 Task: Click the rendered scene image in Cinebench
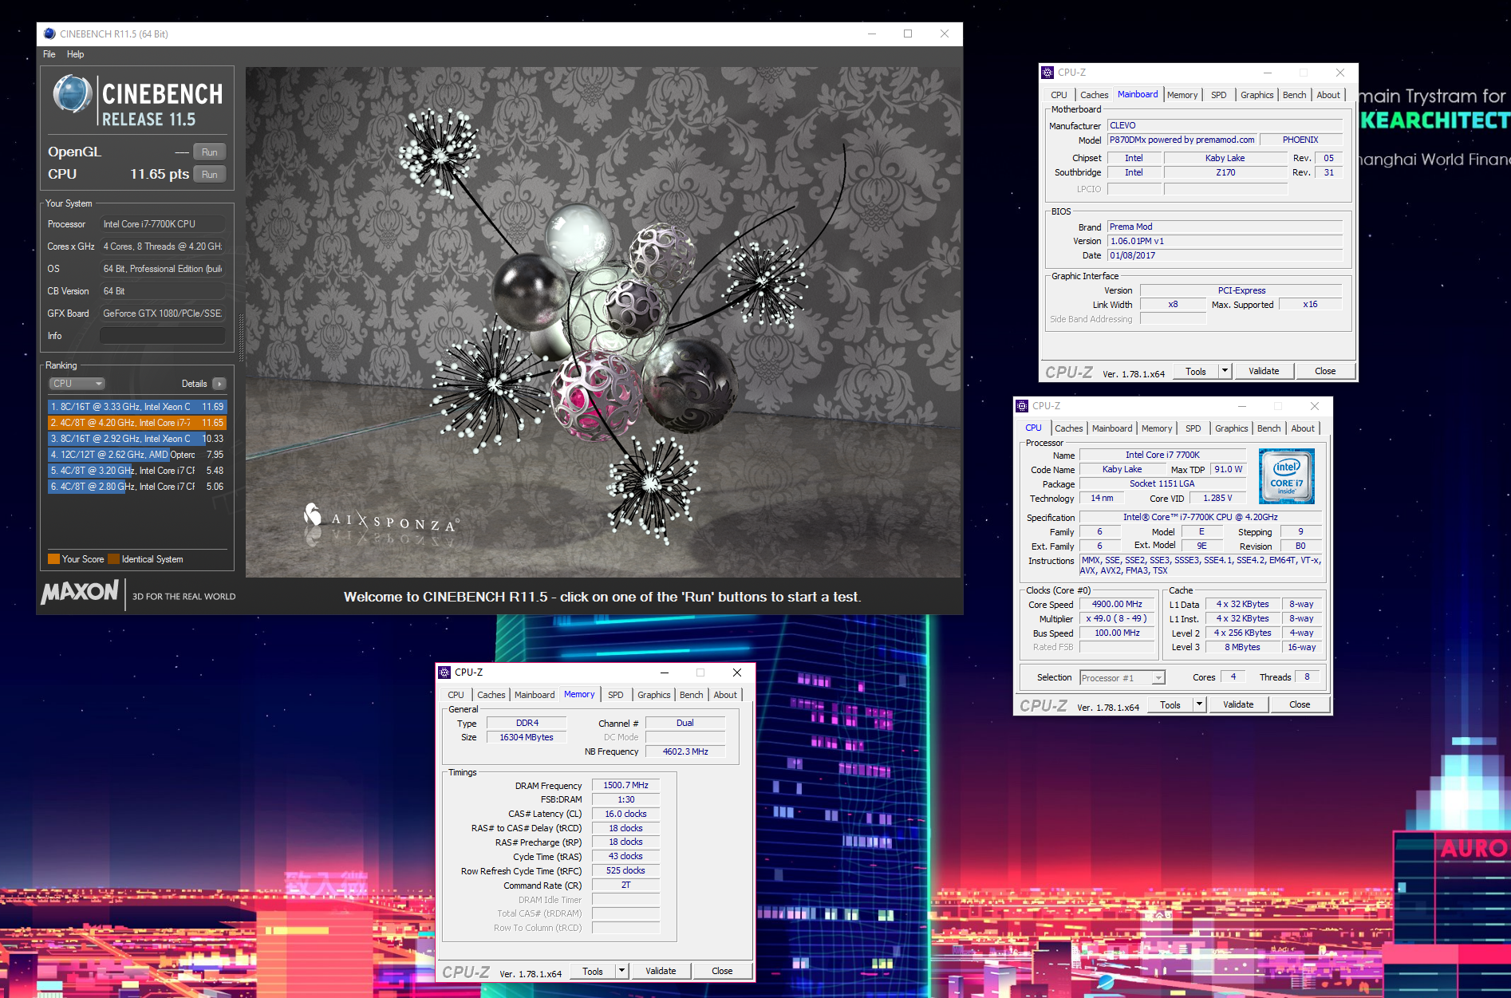pos(603,322)
